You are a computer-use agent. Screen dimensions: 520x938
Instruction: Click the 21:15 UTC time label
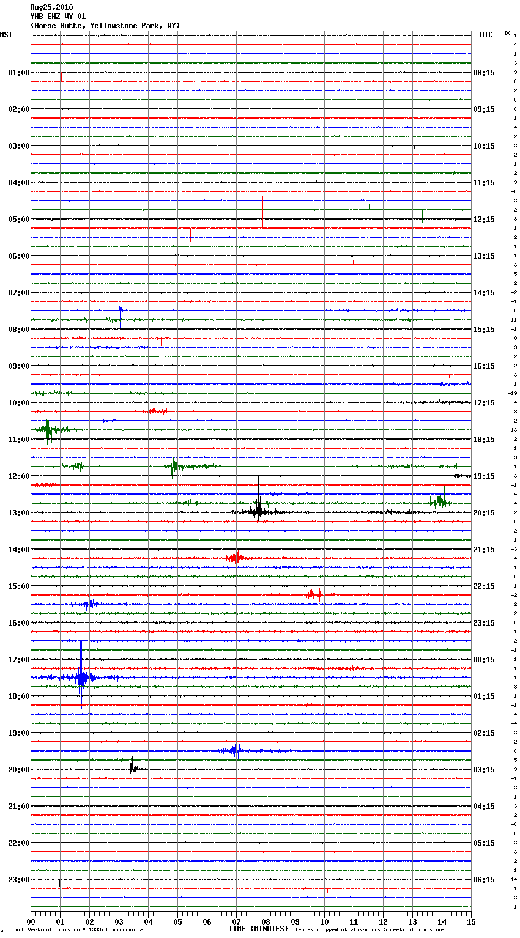tap(484, 550)
